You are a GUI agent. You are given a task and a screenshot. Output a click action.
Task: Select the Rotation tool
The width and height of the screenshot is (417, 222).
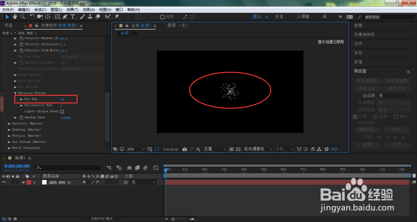[32, 17]
